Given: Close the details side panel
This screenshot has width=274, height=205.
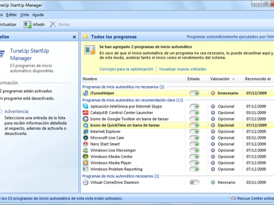Looking at the screenshot, I should (x=74, y=37).
